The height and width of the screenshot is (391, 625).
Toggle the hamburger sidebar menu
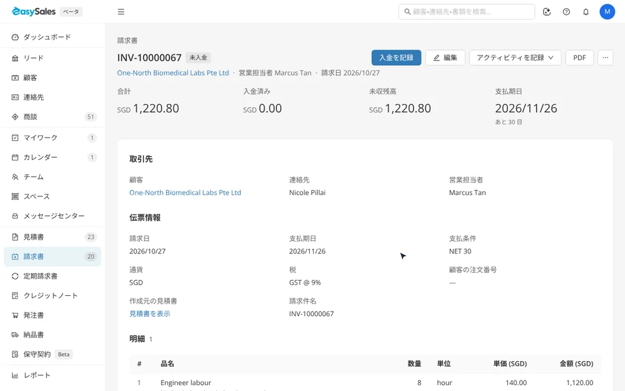(x=121, y=12)
